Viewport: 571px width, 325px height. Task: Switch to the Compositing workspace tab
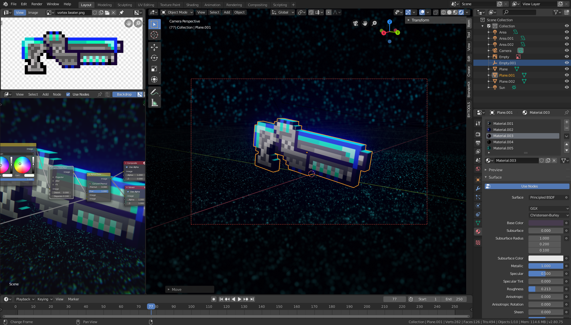pyautogui.click(x=257, y=5)
